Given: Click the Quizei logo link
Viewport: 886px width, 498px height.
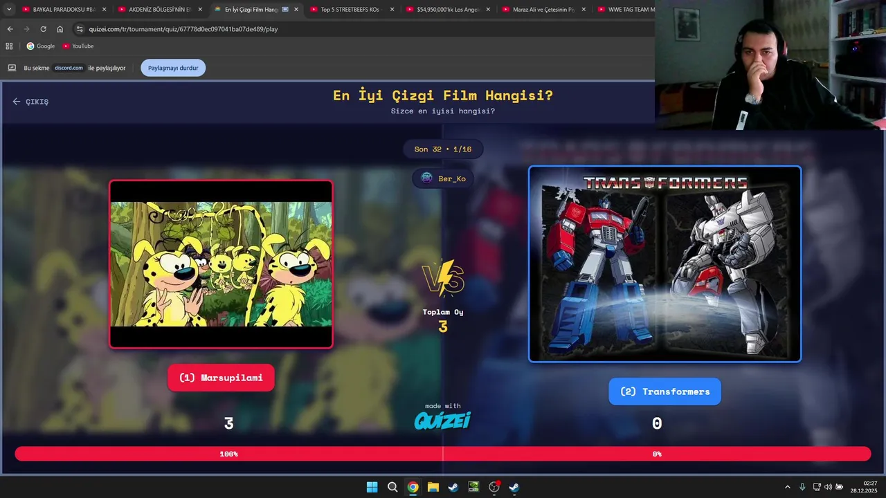Looking at the screenshot, I should (443, 420).
